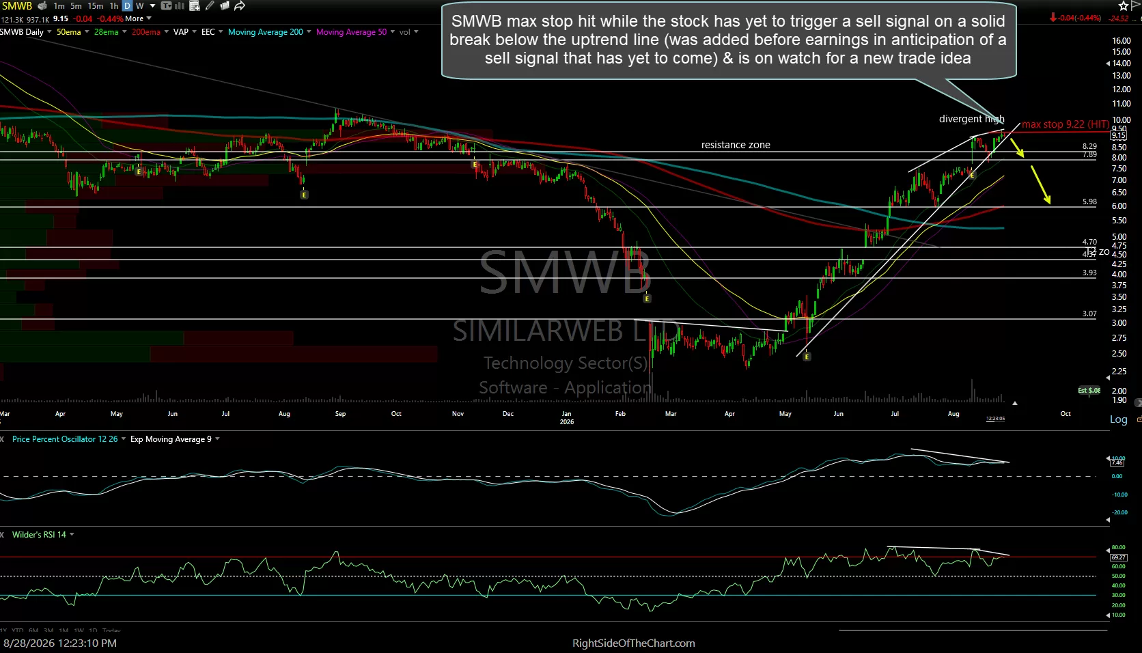Click the bar chart style icon
This screenshot has height=653, width=1142.
pyautogui.click(x=180, y=5)
